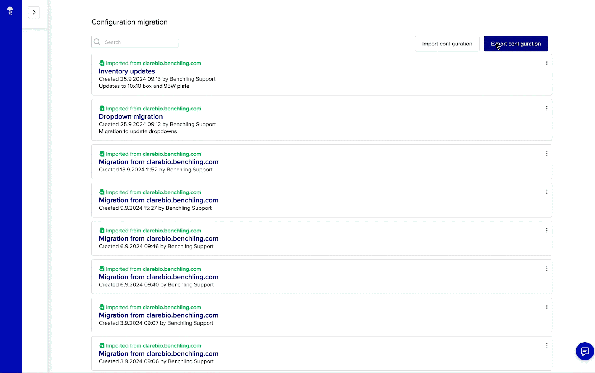This screenshot has height=373, width=595.
Task: Click the import icon on the 6.9.2024 09:46 migration
Action: [102, 230]
